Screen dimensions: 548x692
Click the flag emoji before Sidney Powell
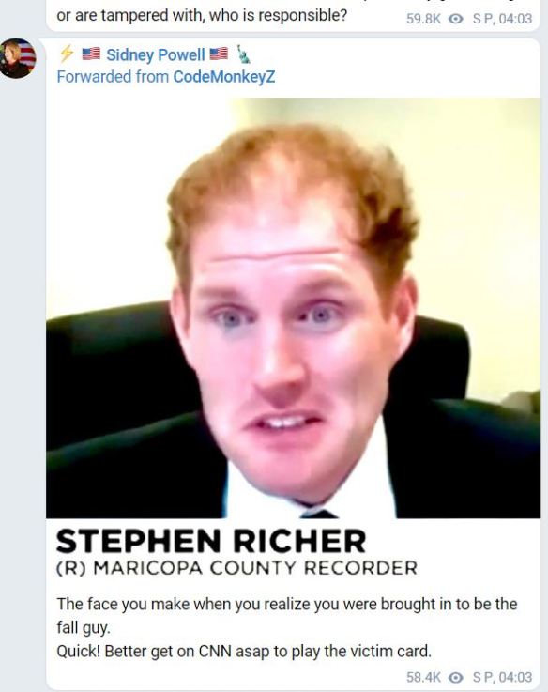91,54
